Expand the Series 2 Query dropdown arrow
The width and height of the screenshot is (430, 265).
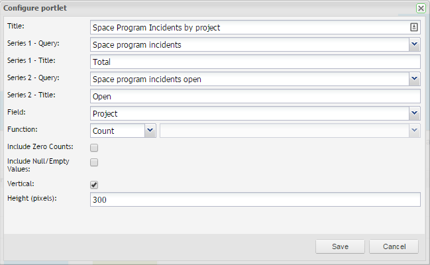click(414, 79)
